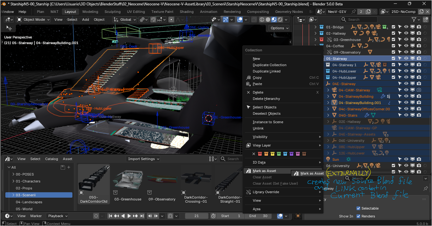The width and height of the screenshot is (432, 226).
Task: Disable rendering for 04-HubUpper camera icon
Action: click(419, 78)
